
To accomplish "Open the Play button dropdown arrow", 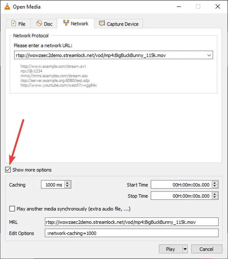I will coord(185,249).
